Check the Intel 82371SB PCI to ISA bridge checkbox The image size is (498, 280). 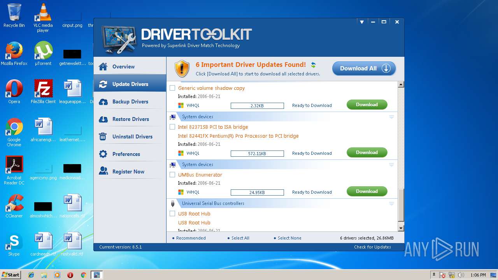point(172,127)
